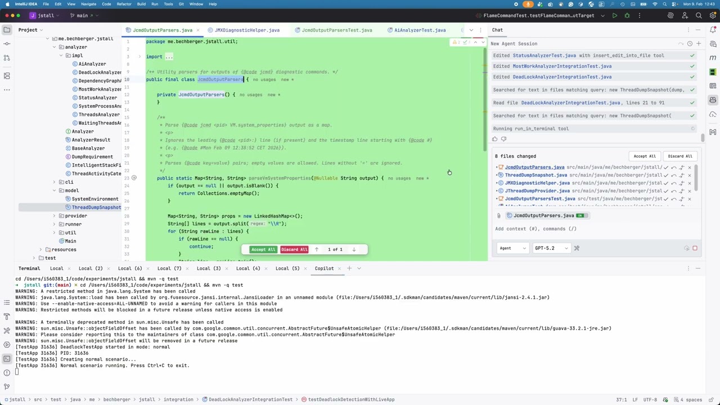Image resolution: width=720 pixels, height=405 pixels.
Task: Give thumbs down to agent response
Action: tap(503, 139)
